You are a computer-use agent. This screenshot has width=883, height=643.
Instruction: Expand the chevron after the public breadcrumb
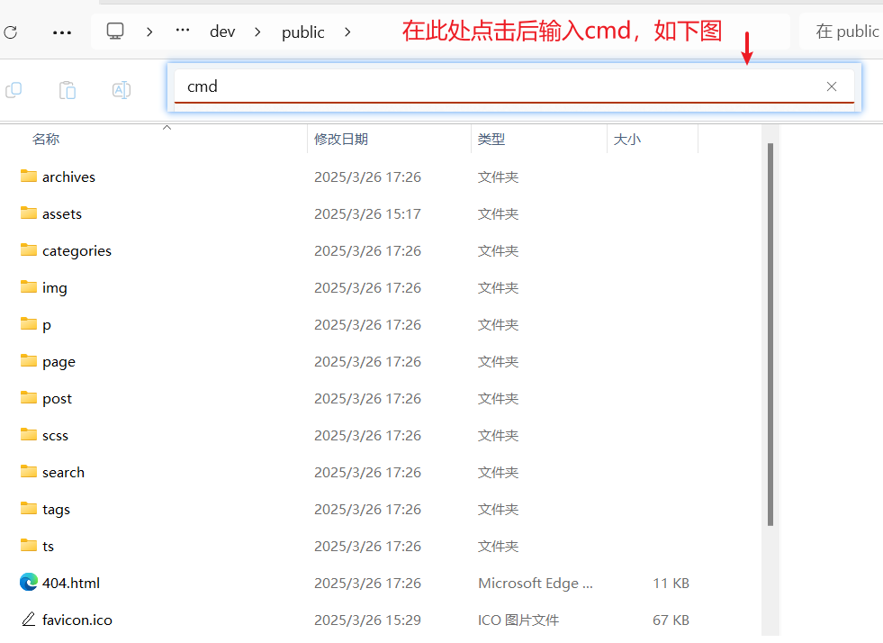[347, 32]
